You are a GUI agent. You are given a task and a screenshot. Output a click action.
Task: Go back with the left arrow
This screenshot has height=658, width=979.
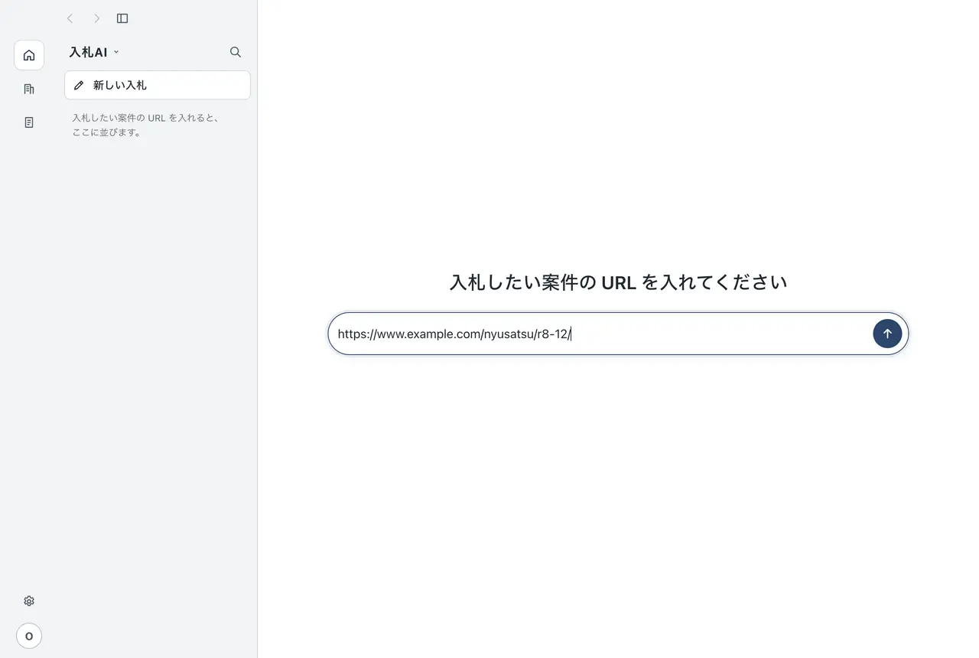pyautogui.click(x=70, y=18)
